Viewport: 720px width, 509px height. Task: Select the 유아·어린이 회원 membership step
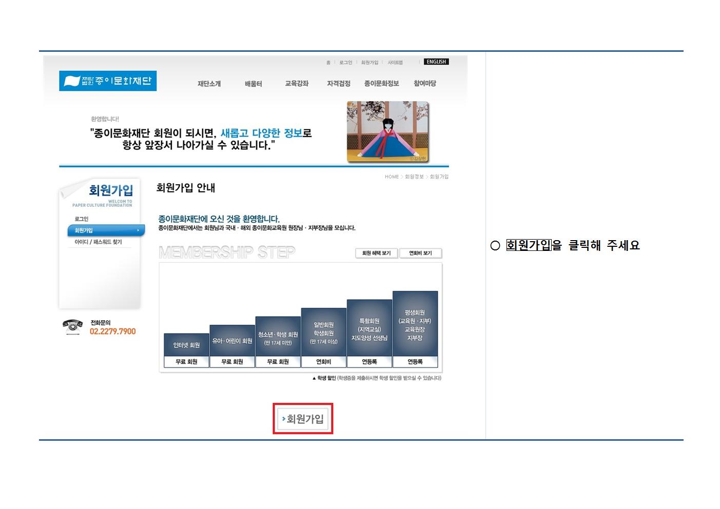[232, 341]
